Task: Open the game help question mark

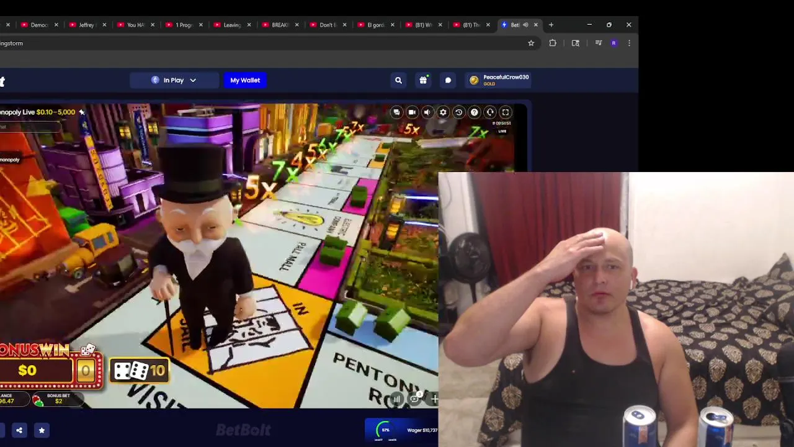Action: [475, 112]
